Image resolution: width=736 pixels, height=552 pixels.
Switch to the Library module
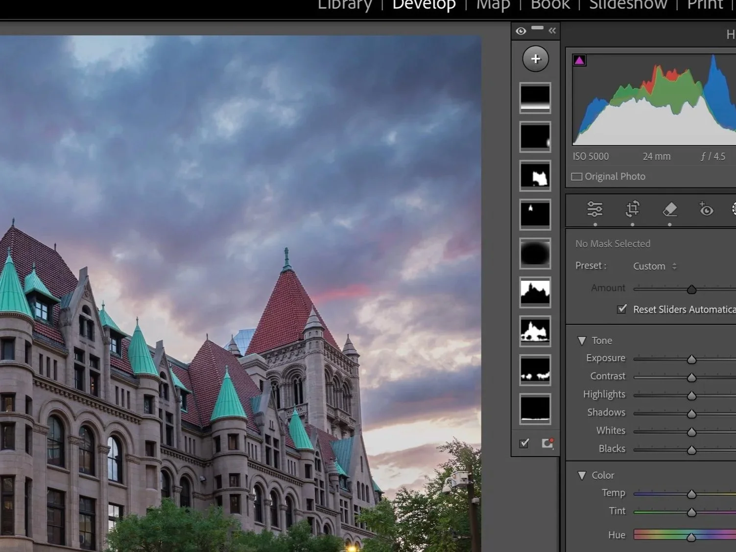tap(345, 5)
